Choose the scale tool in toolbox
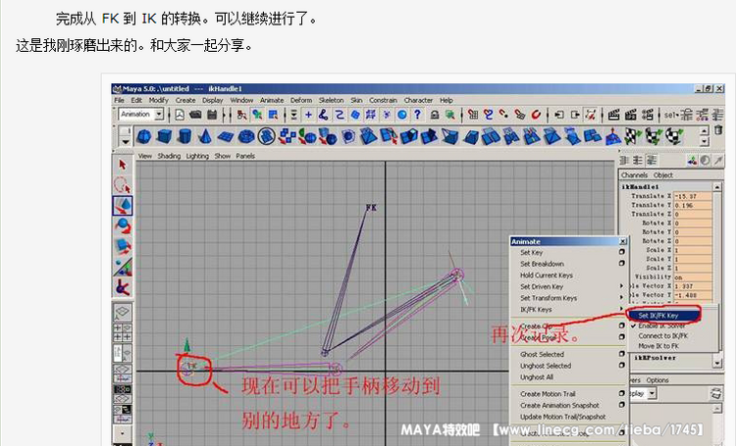 (x=123, y=246)
